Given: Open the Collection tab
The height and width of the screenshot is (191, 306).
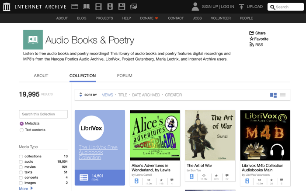Looking at the screenshot, I should pyautogui.click(x=83, y=75).
